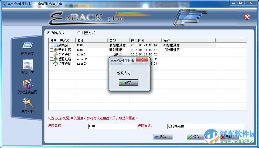Confirm the 修改成功 dialog with 确定
The height and width of the screenshot is (148, 259).
point(128,82)
